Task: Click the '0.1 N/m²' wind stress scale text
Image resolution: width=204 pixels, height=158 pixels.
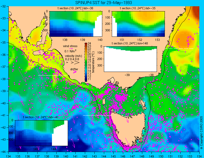Action: 70,51
